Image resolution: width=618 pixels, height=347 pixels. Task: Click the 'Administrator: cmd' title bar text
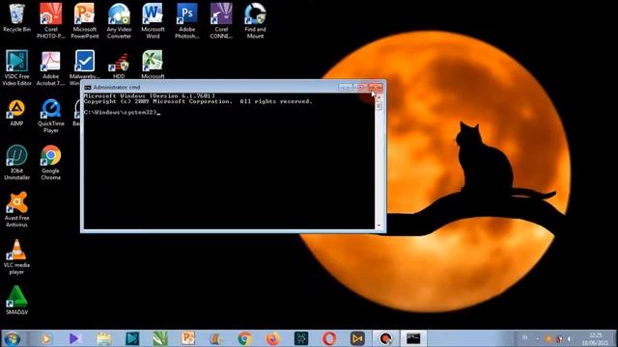pos(117,88)
